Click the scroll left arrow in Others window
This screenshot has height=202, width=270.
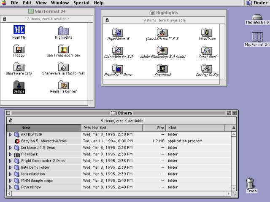coord(9,194)
